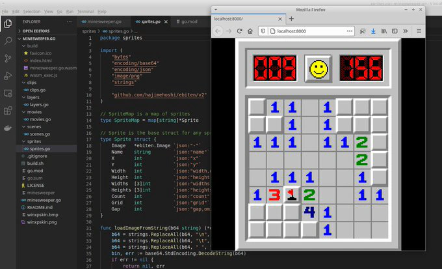The image size is (442, 269).
Task: Open build.sh in the explorer
Action: tap(35, 163)
